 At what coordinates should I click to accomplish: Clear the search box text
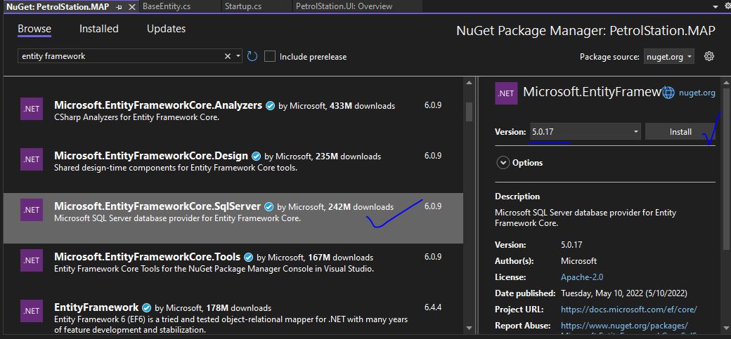[228, 56]
